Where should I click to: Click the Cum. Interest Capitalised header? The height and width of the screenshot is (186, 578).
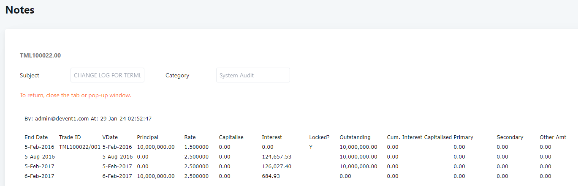click(420, 137)
